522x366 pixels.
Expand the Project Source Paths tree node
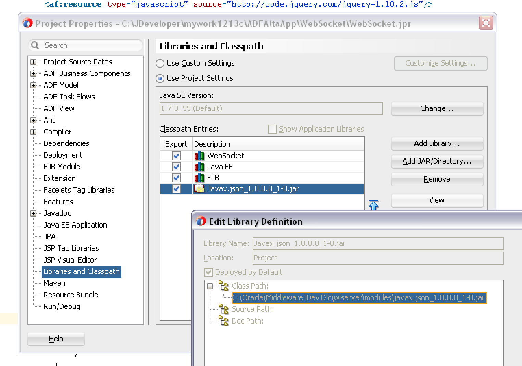coord(33,62)
